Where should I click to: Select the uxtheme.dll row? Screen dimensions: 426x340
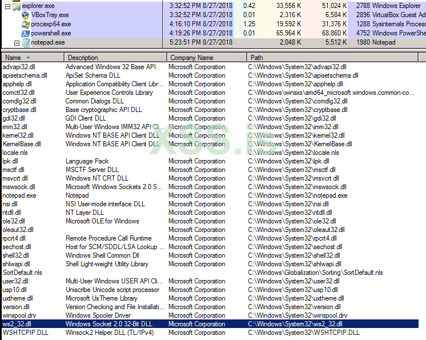[210, 298]
